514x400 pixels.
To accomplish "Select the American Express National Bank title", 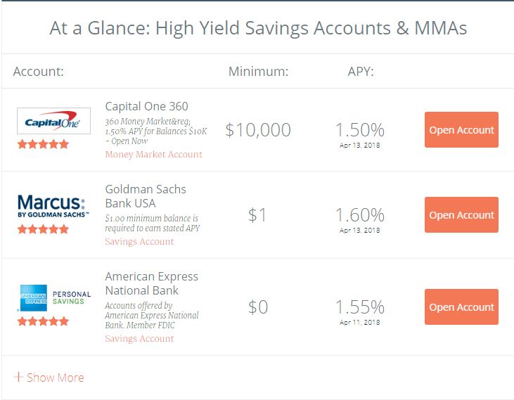I will 151,283.
